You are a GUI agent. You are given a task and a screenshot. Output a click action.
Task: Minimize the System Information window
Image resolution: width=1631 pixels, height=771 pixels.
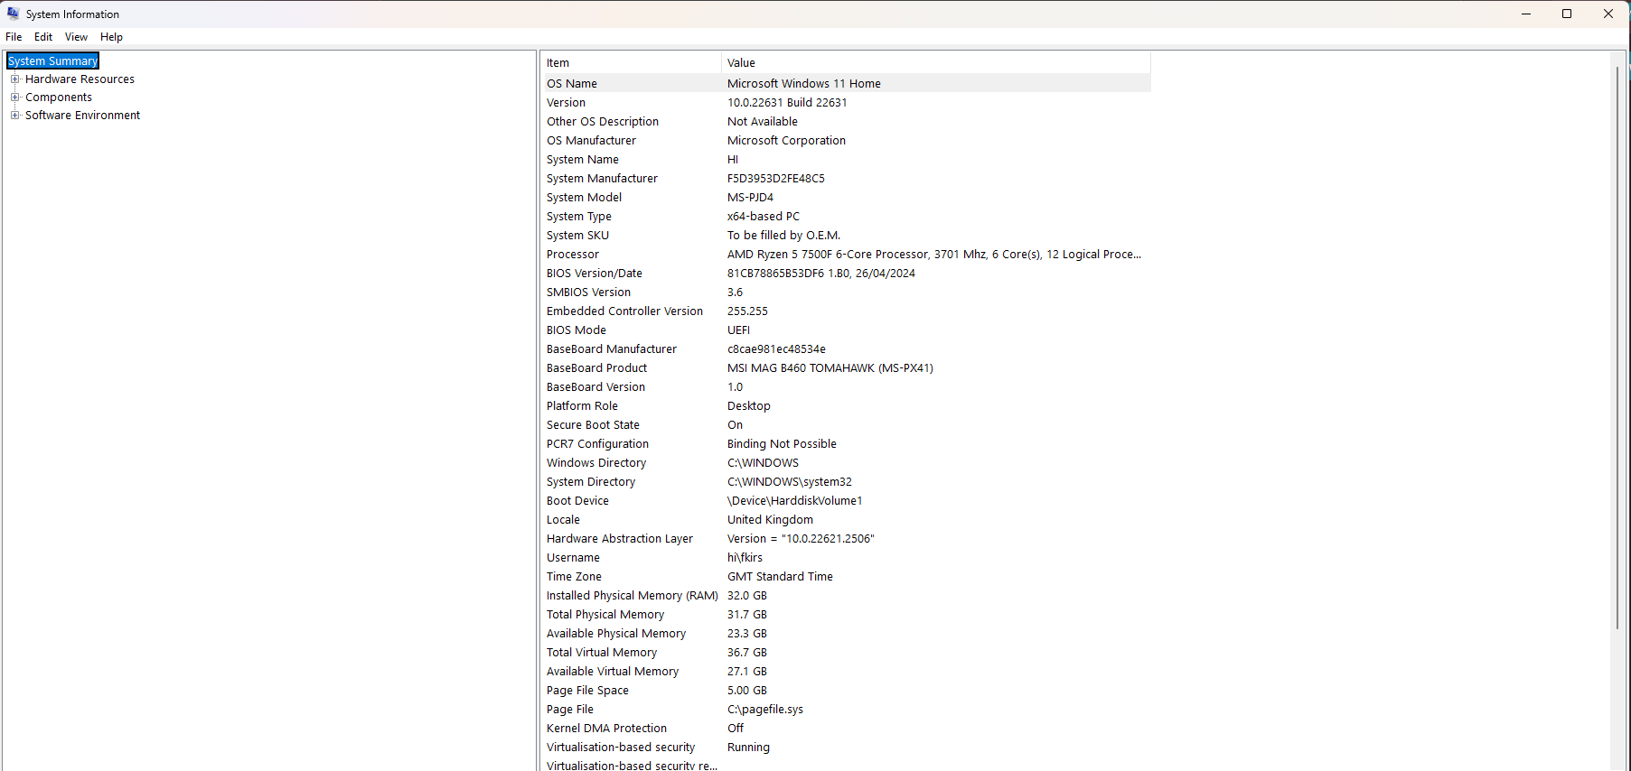(x=1526, y=14)
